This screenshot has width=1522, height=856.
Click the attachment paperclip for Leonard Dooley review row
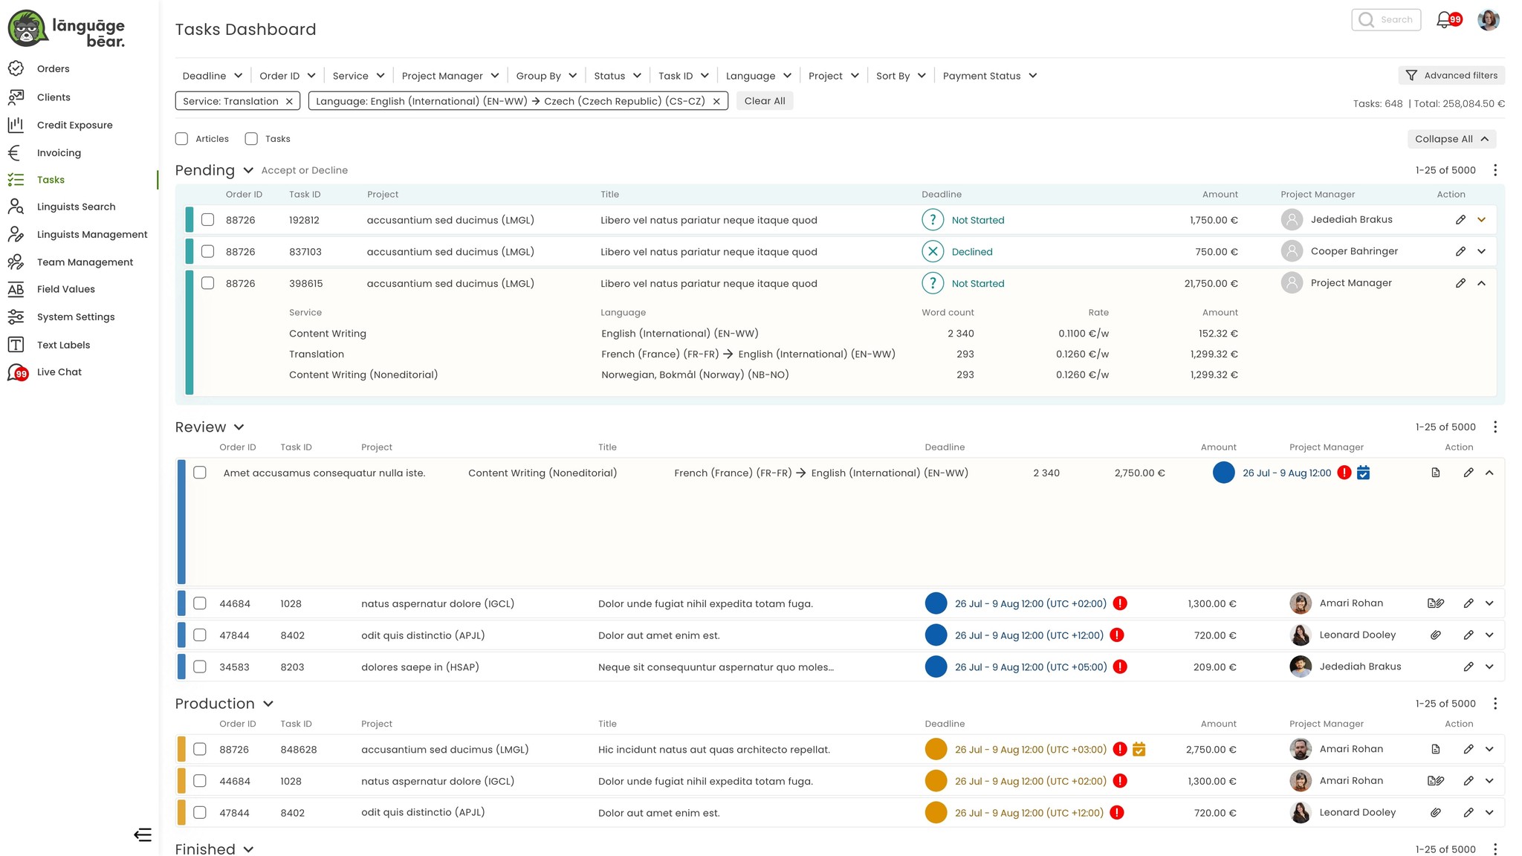point(1435,635)
